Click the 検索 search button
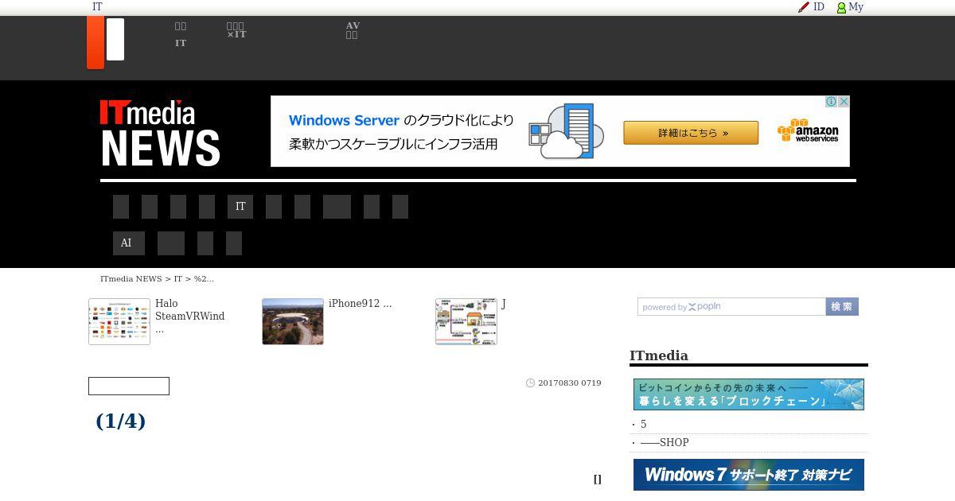Image resolution: width=955 pixels, height=501 pixels. coord(842,306)
